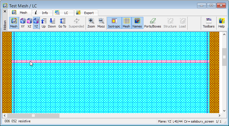Open the Go To layer tool
Viewport: 229px width, 126px height.
pos(62,23)
